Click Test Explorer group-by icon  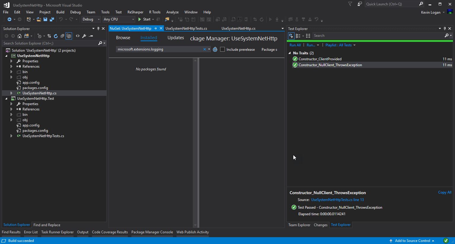pos(298,36)
